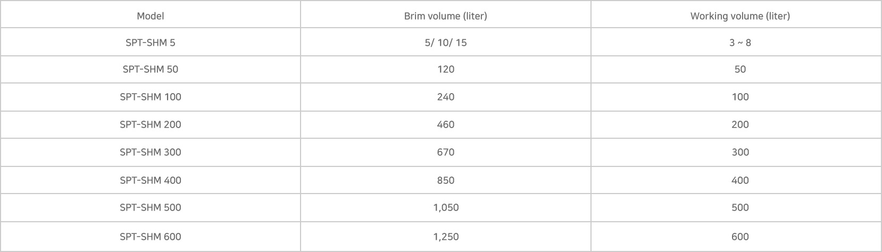Select the SPT-SHM 200 model cell
882x252 pixels.
point(151,124)
